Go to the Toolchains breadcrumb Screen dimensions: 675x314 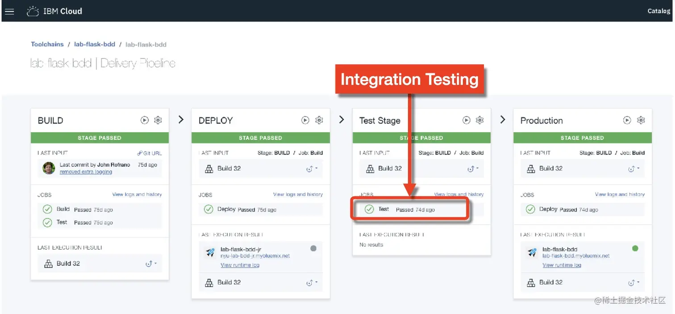pos(47,44)
